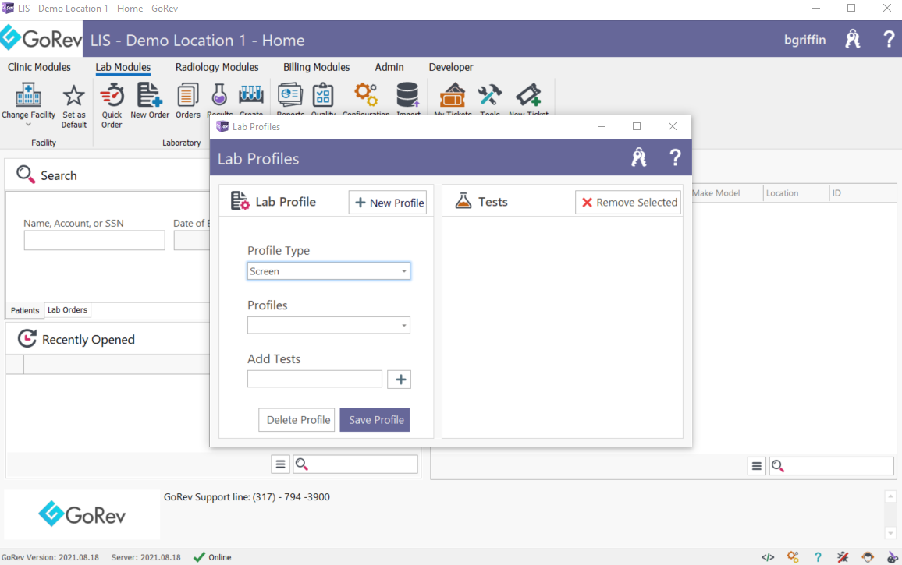Click the Delete Profile button
902x565 pixels.
click(x=297, y=419)
